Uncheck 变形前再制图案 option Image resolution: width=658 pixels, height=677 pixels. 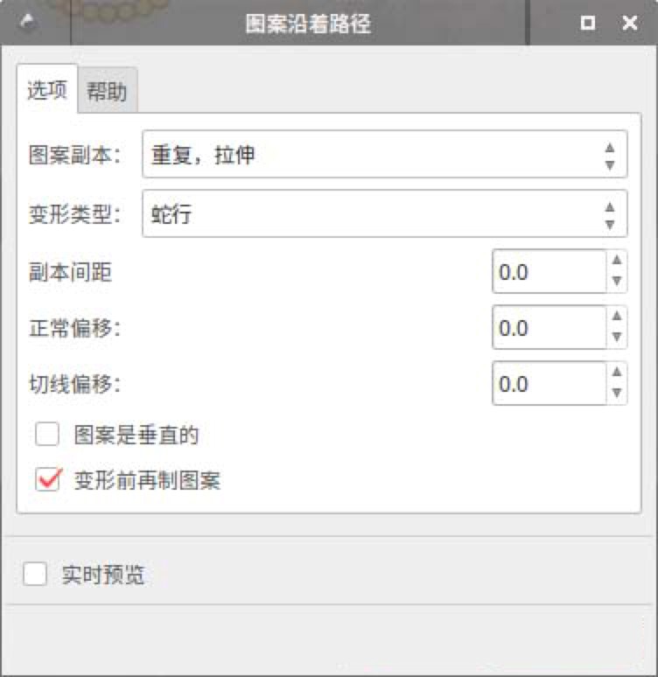(47, 479)
